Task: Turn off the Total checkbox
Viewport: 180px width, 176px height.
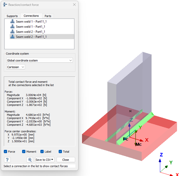Action: [60, 152]
